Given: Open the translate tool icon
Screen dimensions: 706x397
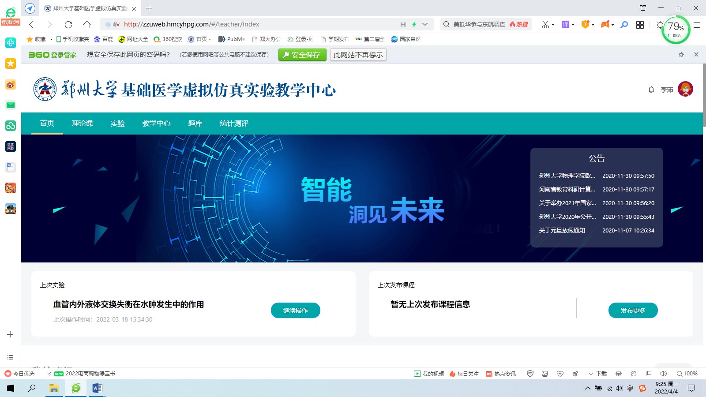Looking at the screenshot, I should [565, 25].
